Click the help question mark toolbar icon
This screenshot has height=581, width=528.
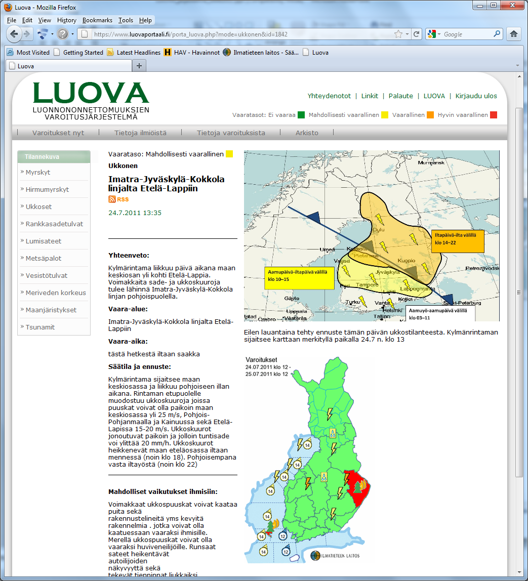tap(63, 34)
